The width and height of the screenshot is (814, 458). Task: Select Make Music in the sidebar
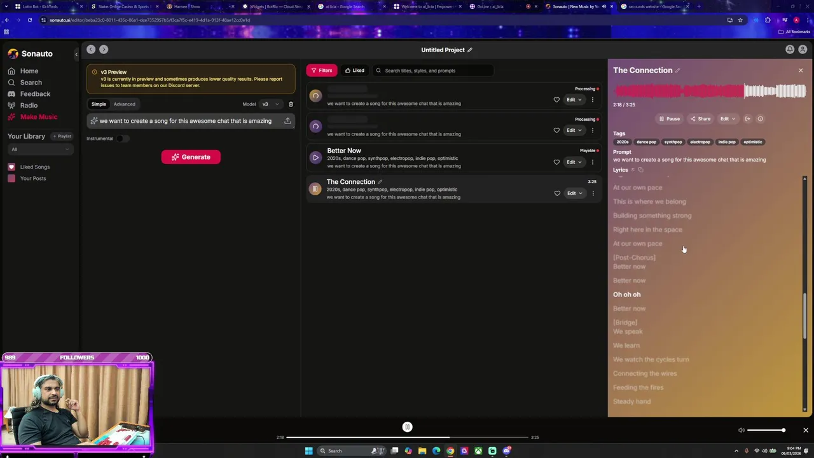[x=32, y=117]
